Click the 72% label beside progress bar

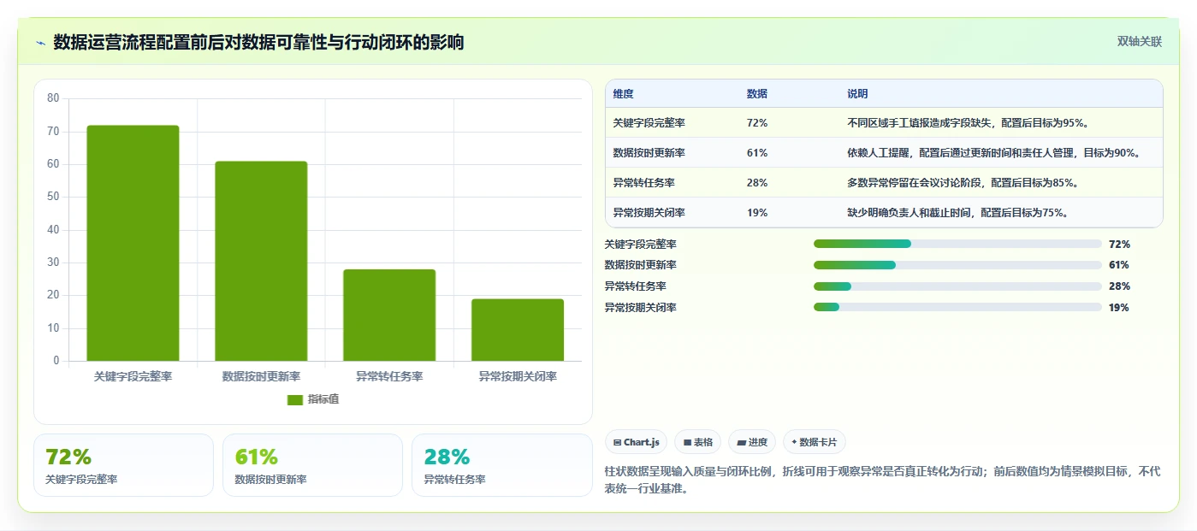click(x=1118, y=245)
